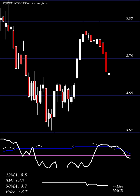
Task: Click the MACD inset chart box
Action: (x=77, y=182)
